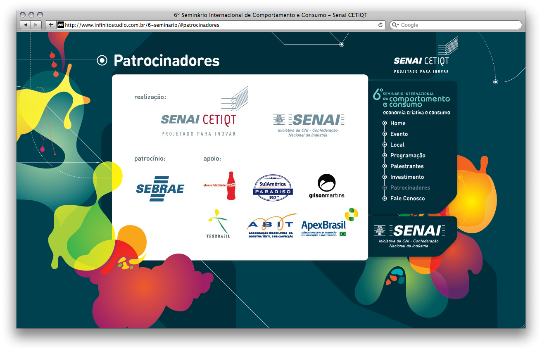Image resolution: width=542 pixels, height=351 pixels.
Task: Click the bullet beside Investimento
Action: (x=385, y=177)
